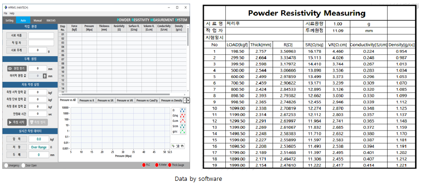Select the g/cc plot legend icon
Image resolution: width=421 pixels, height=185 pixels.
click(183, 132)
